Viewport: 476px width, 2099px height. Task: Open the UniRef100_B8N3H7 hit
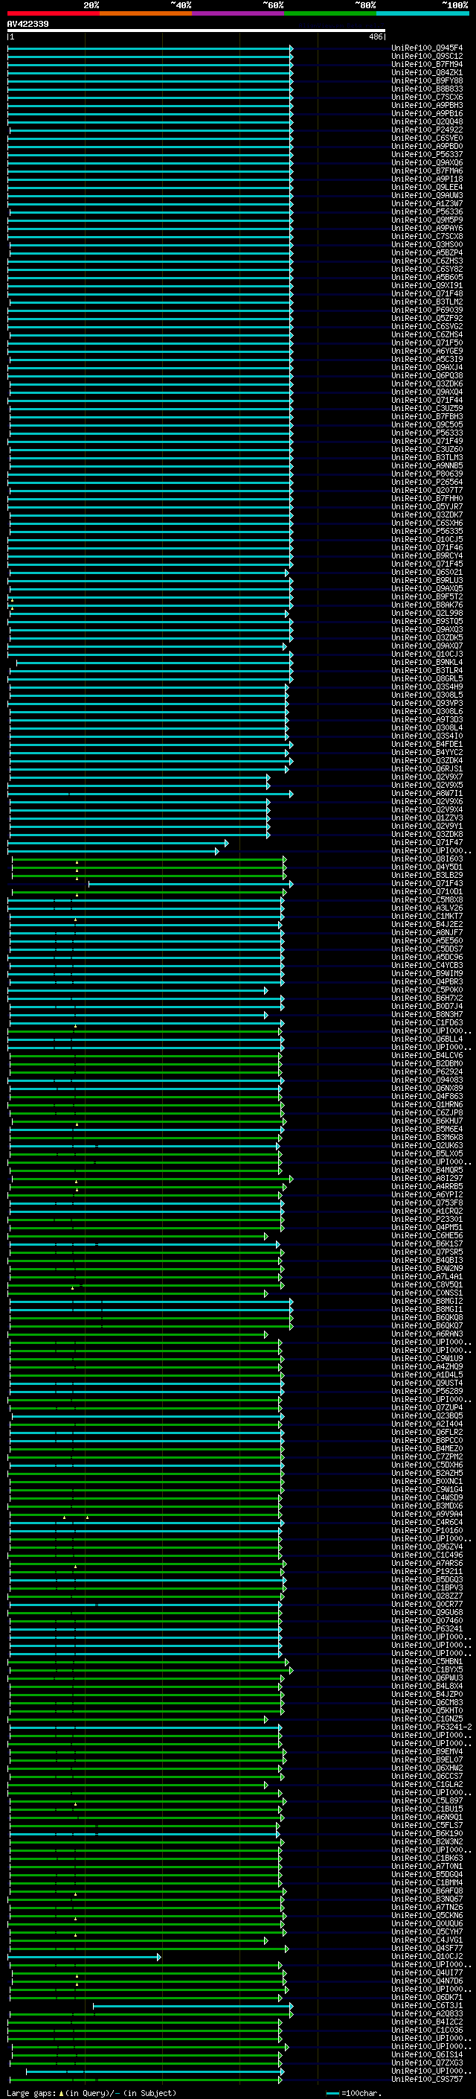(427, 1014)
